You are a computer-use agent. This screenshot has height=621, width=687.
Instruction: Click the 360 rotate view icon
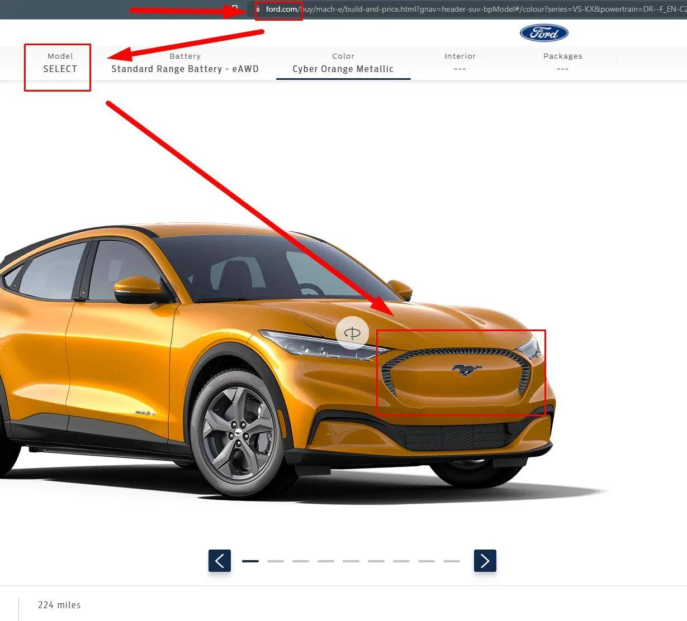tap(352, 333)
